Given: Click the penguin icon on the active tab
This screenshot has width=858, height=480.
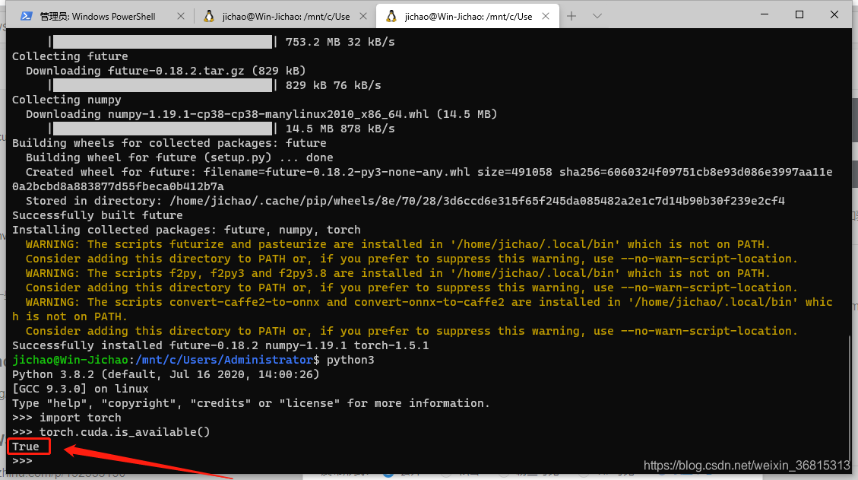Looking at the screenshot, I should pyautogui.click(x=392, y=15).
